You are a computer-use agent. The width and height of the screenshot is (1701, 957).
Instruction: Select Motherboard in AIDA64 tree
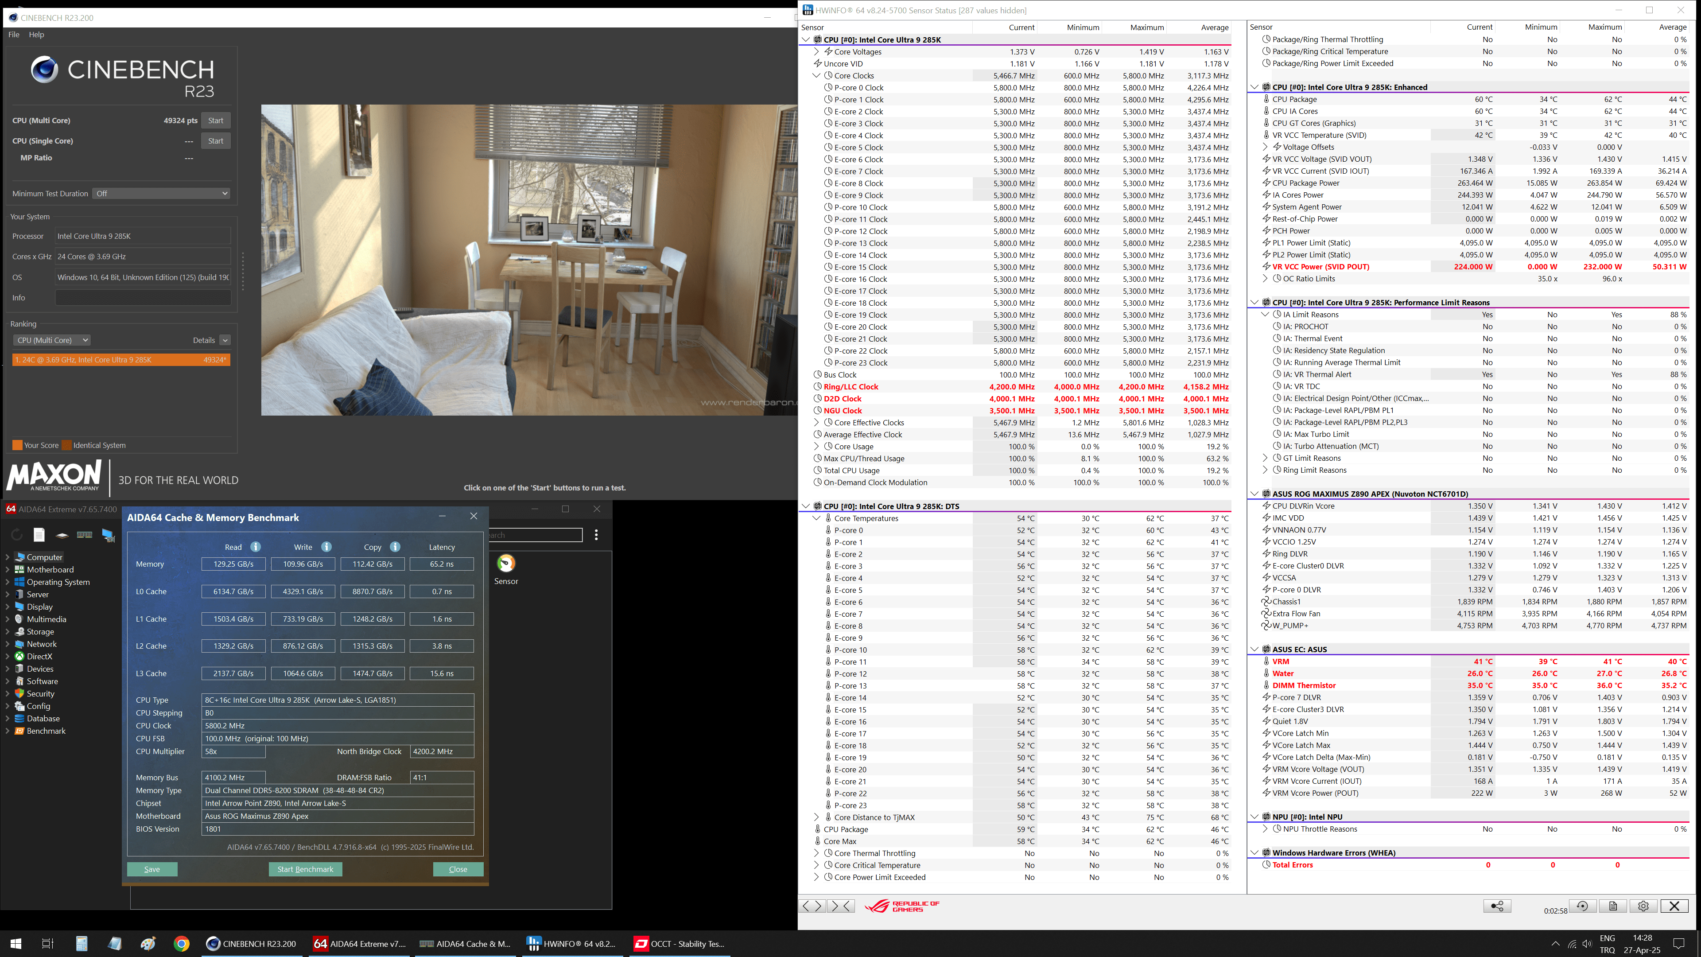pos(50,569)
